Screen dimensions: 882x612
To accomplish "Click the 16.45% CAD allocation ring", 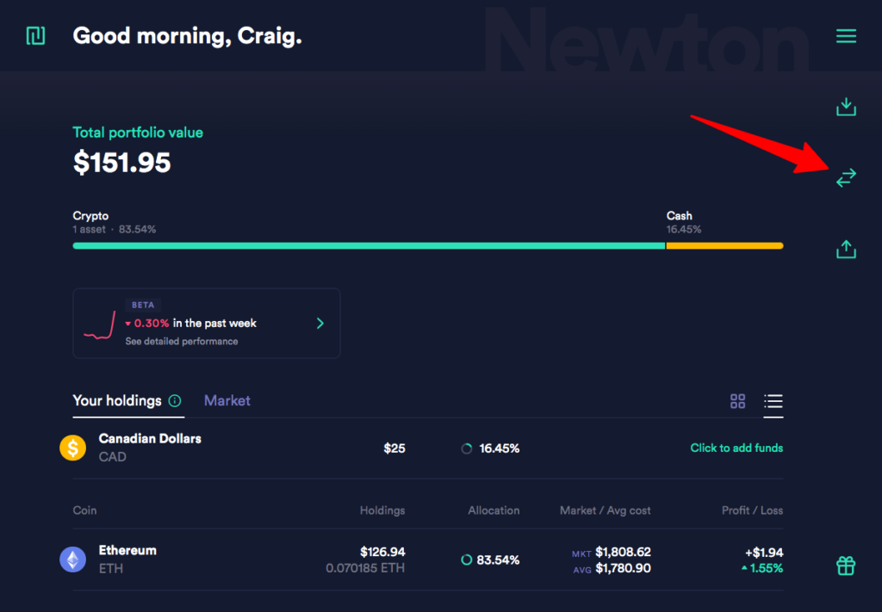I will [466, 448].
